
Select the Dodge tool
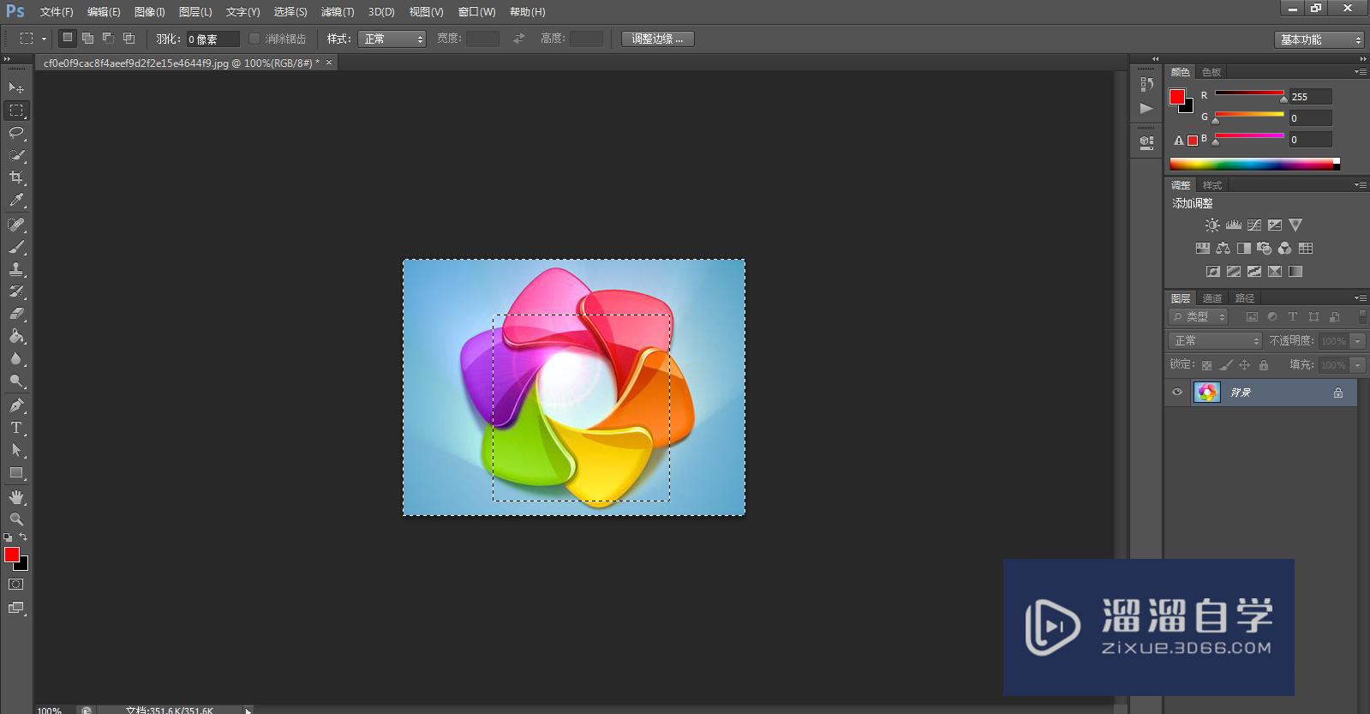coord(16,381)
